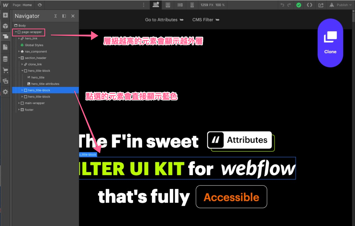355x226 pixels.
Task: Open the Add Elements panel
Action: tap(5, 15)
